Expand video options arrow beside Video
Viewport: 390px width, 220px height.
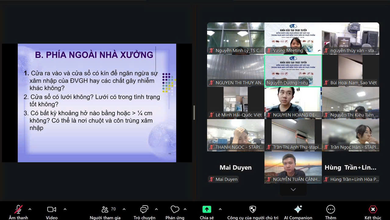tap(65, 209)
